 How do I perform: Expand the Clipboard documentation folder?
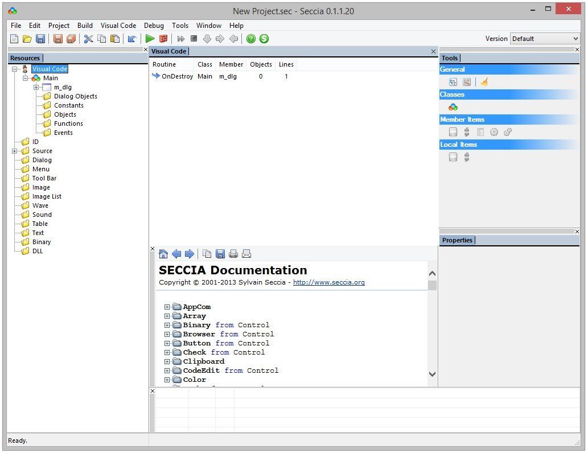pyautogui.click(x=167, y=361)
